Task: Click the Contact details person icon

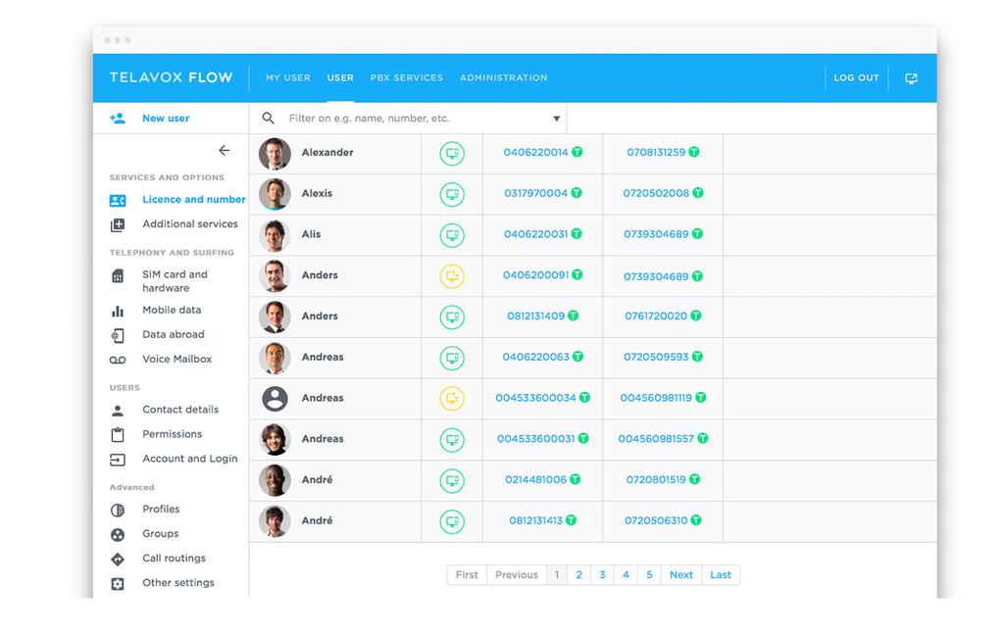Action: click(118, 411)
